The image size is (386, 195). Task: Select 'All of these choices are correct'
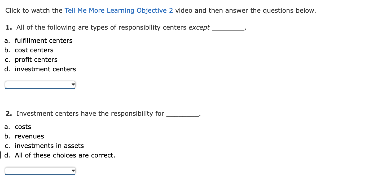click(x=65, y=155)
